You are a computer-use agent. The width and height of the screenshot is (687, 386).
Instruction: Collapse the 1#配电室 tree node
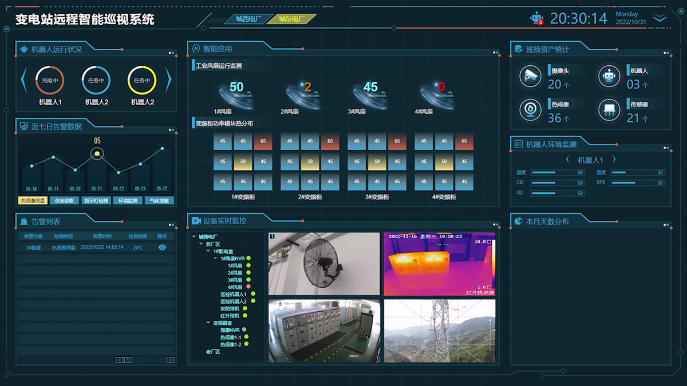209,252
